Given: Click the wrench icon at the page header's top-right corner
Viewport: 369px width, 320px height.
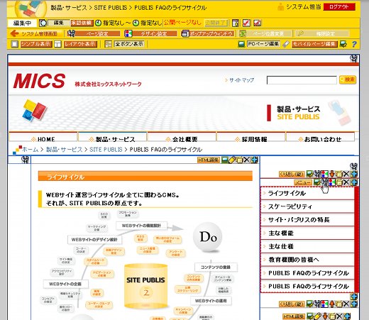Looking at the screenshot, I should coord(353,58).
